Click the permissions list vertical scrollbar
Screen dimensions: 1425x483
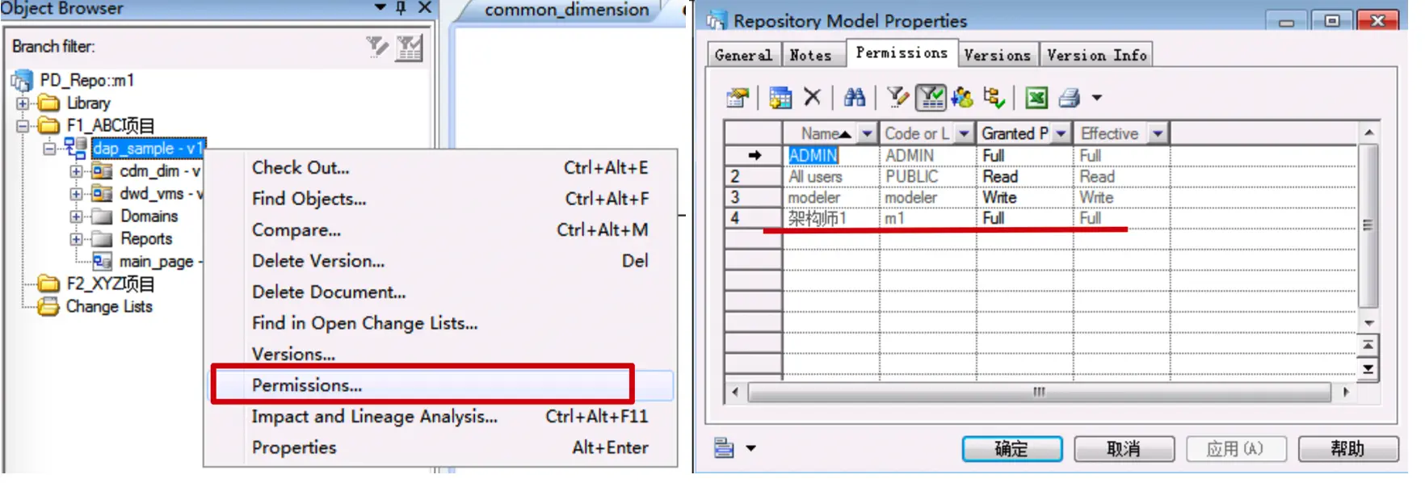click(x=1368, y=227)
